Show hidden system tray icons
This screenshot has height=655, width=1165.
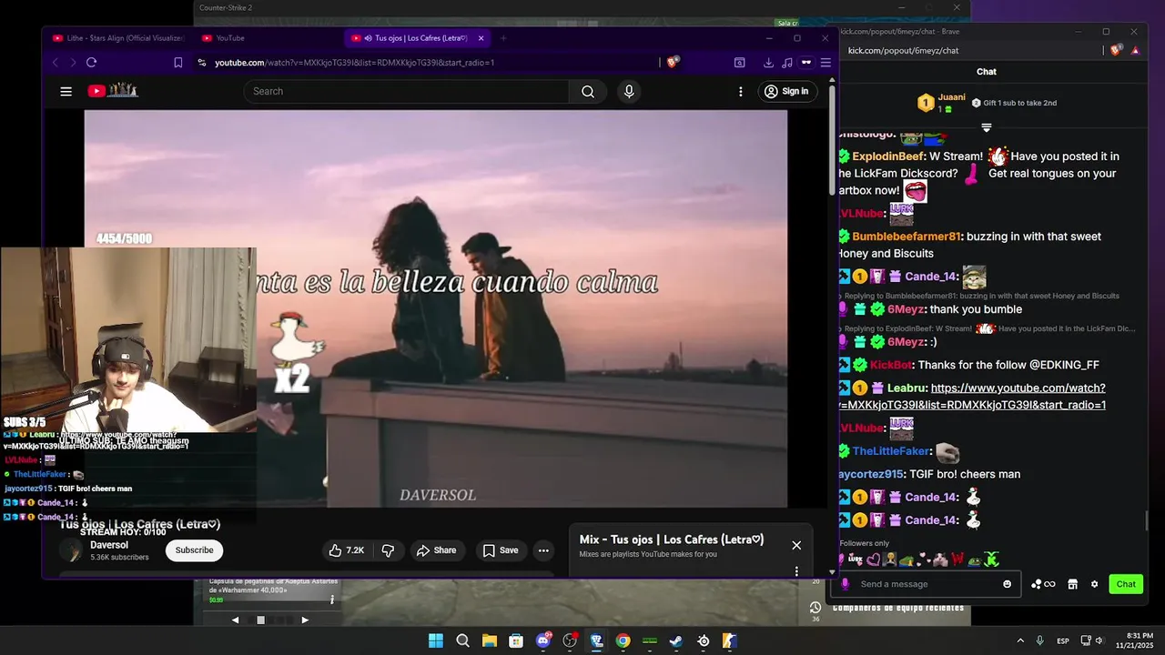click(x=1020, y=640)
